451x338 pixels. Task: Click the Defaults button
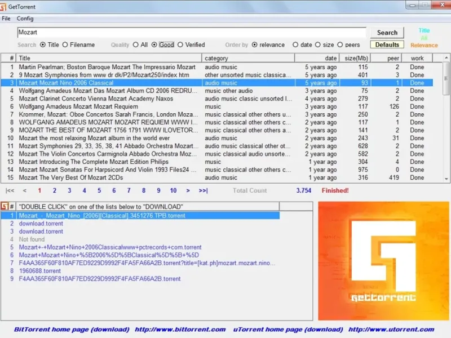pos(387,45)
